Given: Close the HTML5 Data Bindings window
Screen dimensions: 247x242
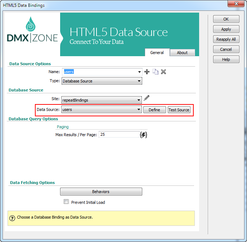Looking at the screenshot, I should tap(236, 4).
